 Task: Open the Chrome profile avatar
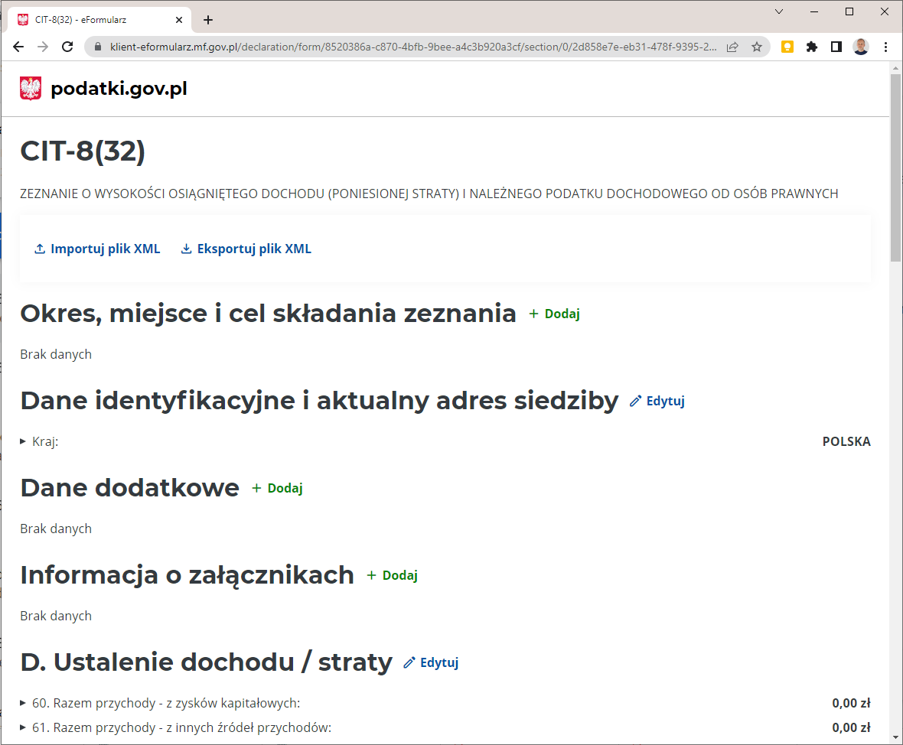(861, 47)
